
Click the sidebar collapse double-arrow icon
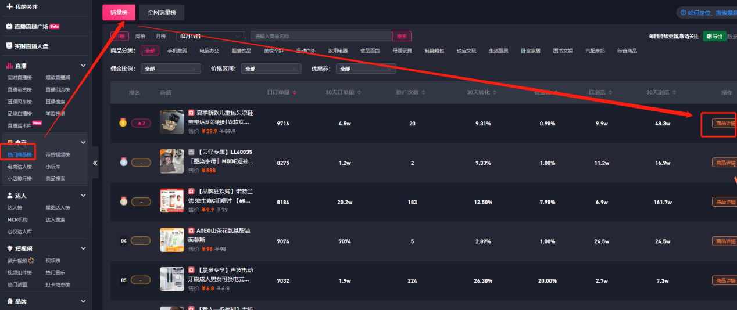[95, 163]
